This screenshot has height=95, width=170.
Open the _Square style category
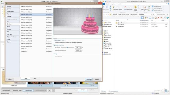tap(13, 42)
